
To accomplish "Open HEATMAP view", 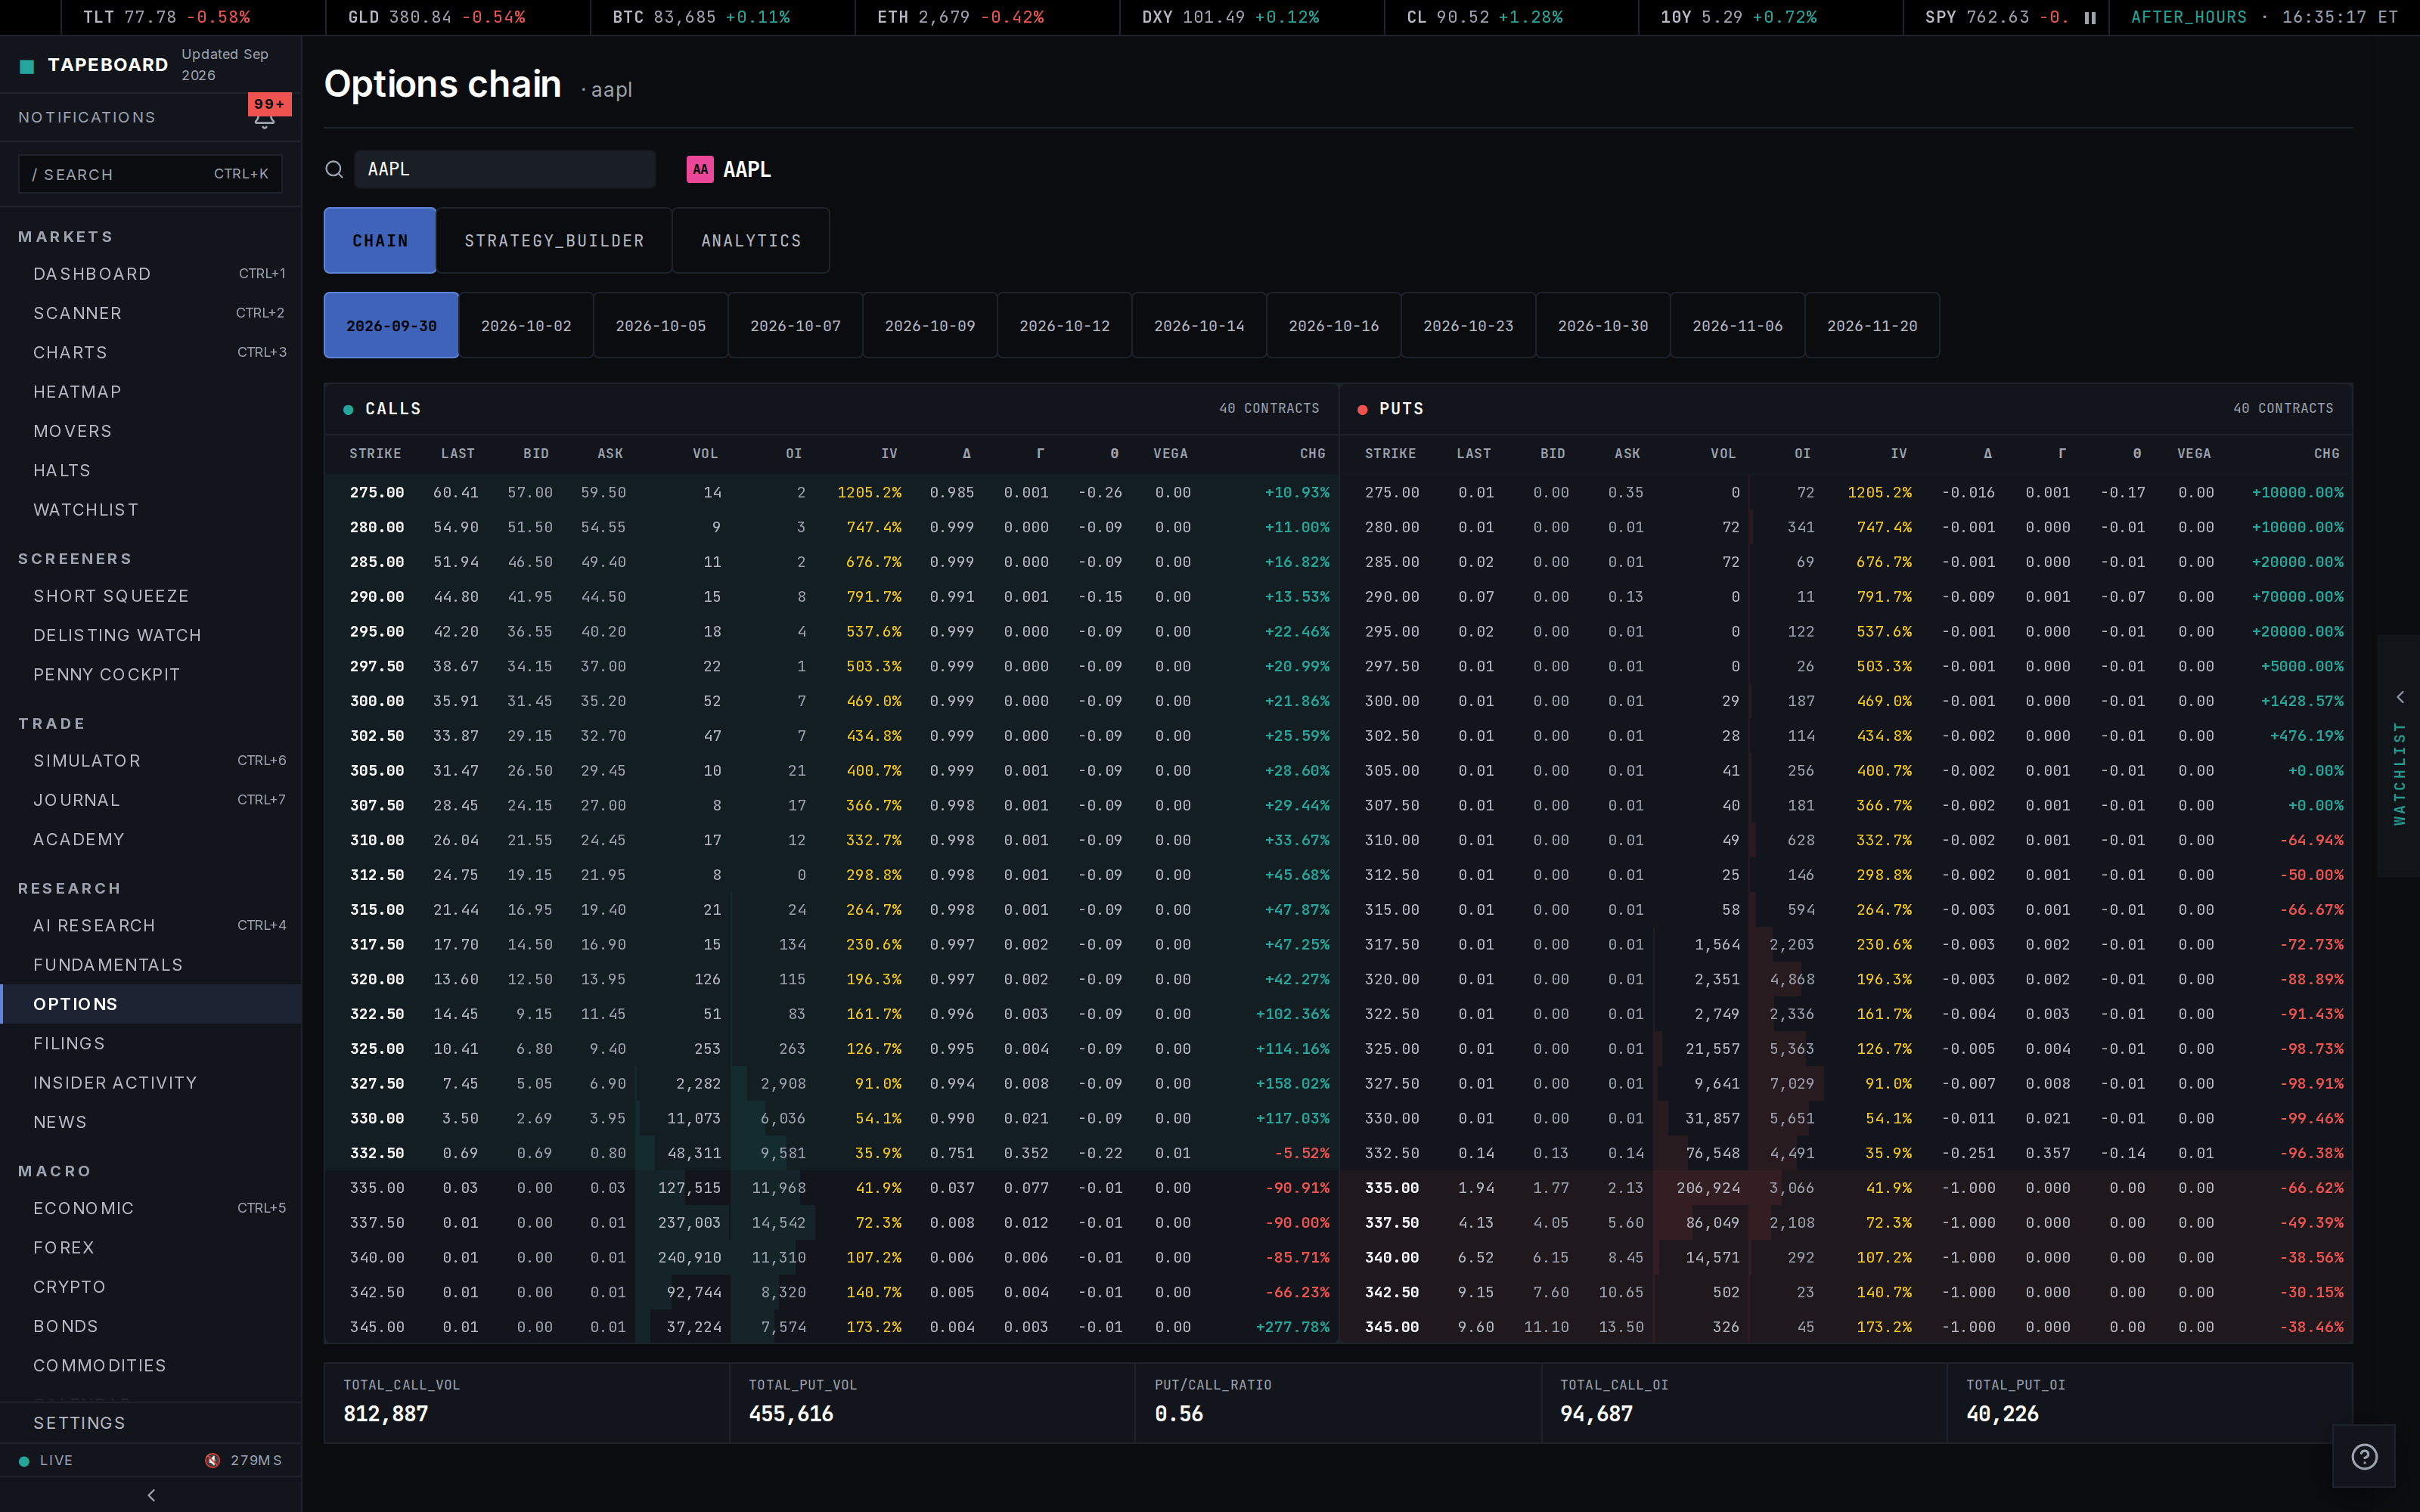I will point(151,392).
